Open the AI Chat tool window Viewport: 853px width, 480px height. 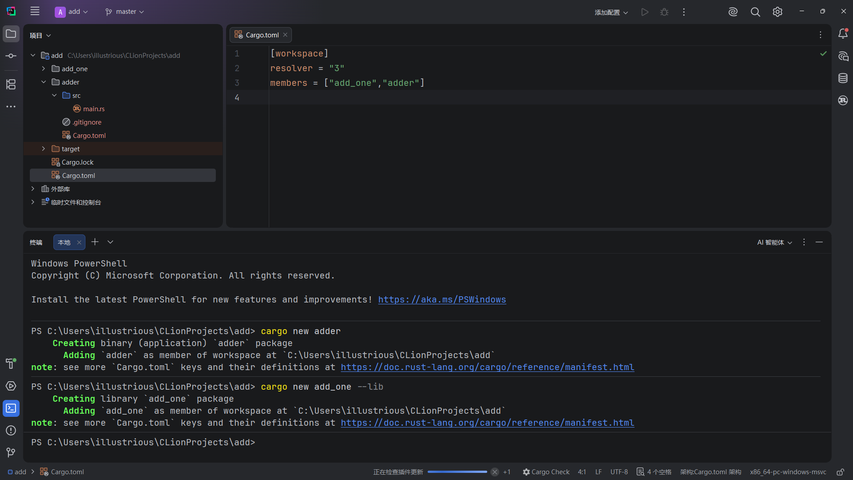pyautogui.click(x=843, y=56)
